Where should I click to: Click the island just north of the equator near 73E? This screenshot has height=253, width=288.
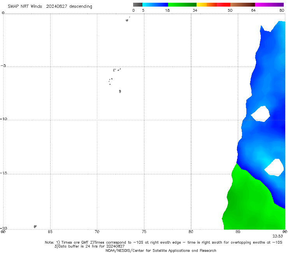coord(127,20)
